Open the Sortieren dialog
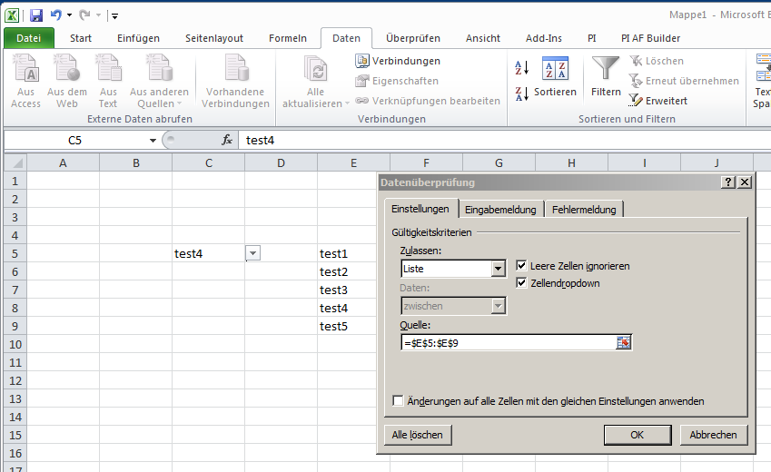Image resolution: width=771 pixels, height=472 pixels. (555, 76)
